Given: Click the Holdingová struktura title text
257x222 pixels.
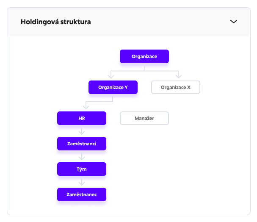Looking at the screenshot, I should (55, 22).
